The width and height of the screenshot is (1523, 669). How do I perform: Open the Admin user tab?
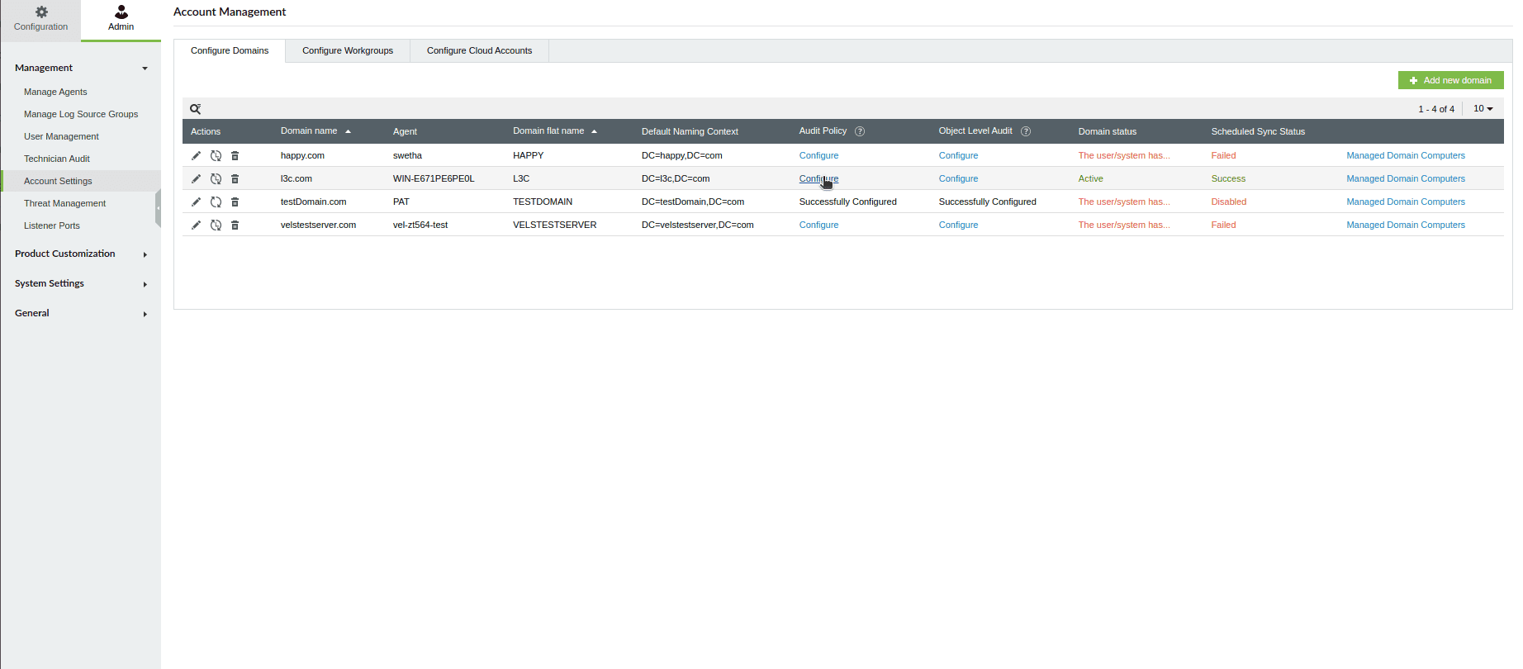pos(121,19)
